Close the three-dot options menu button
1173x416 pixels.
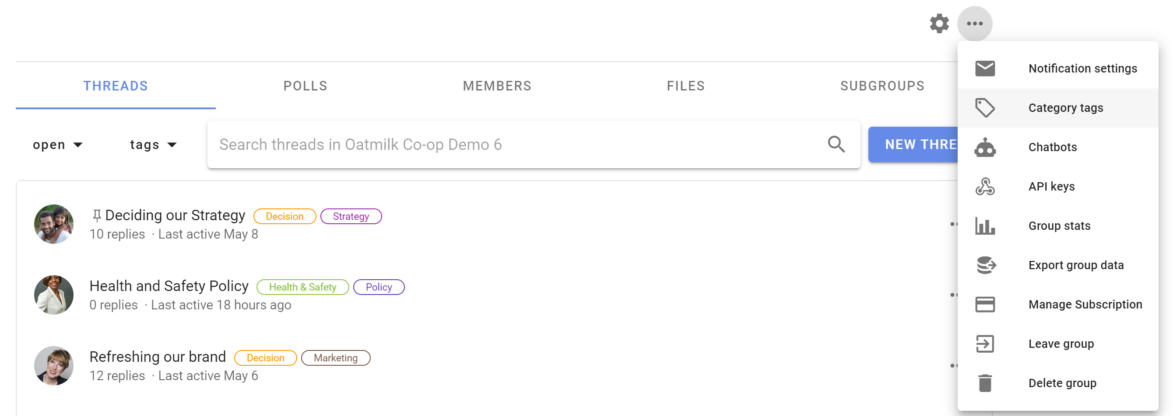point(974,23)
